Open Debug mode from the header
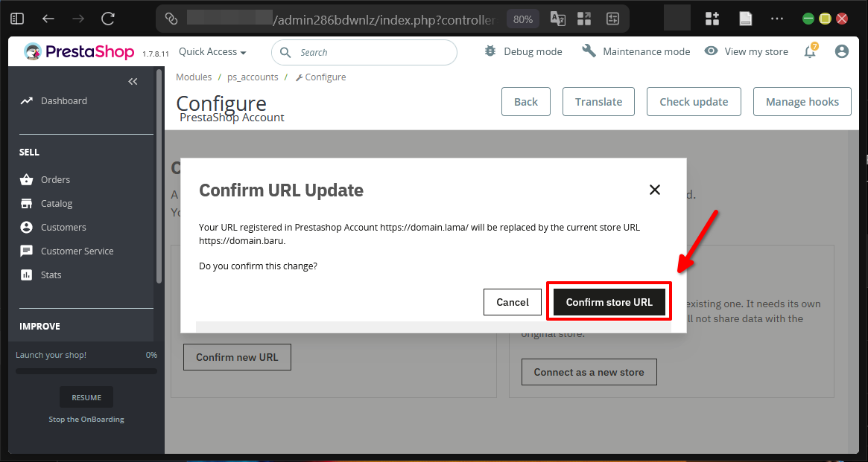This screenshot has width=868, height=462. (523, 51)
